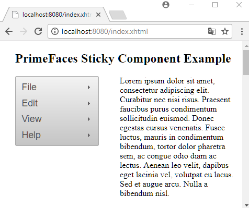
Task: Minimize the browser window
Action: (x=191, y=5)
